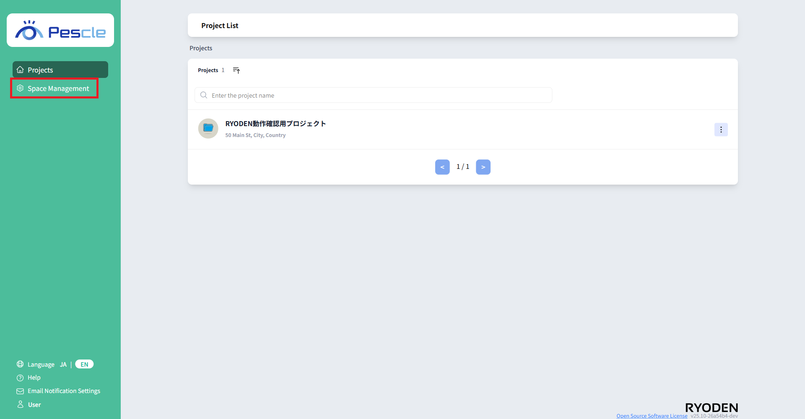This screenshot has height=419, width=805.
Task: Select the EN language option
Action: pyautogui.click(x=84, y=365)
